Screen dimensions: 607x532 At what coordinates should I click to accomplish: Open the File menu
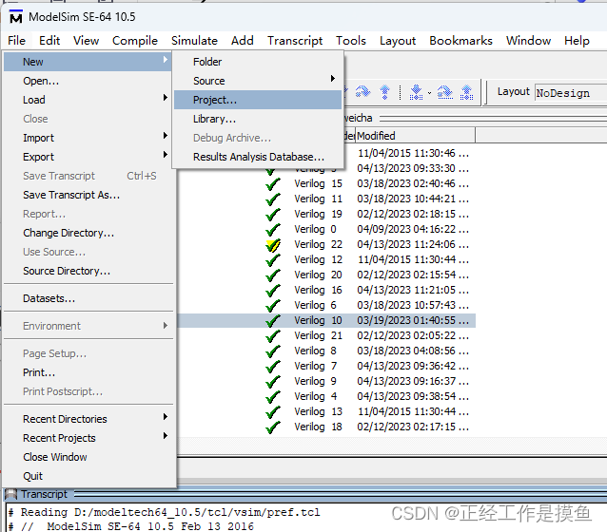click(16, 41)
